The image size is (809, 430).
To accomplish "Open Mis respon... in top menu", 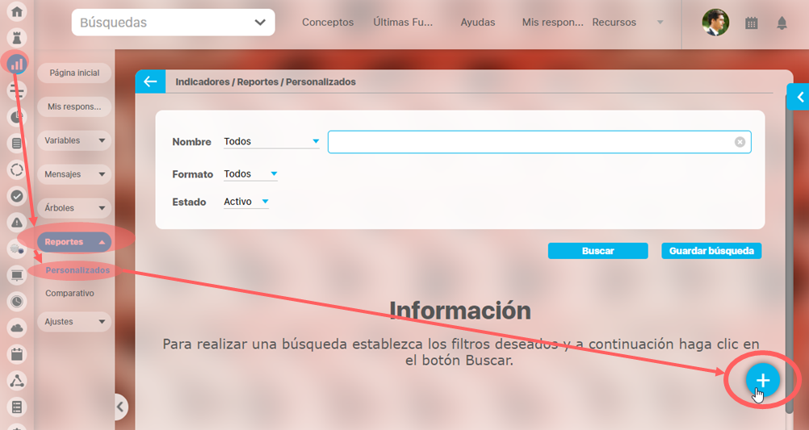I will click(552, 23).
